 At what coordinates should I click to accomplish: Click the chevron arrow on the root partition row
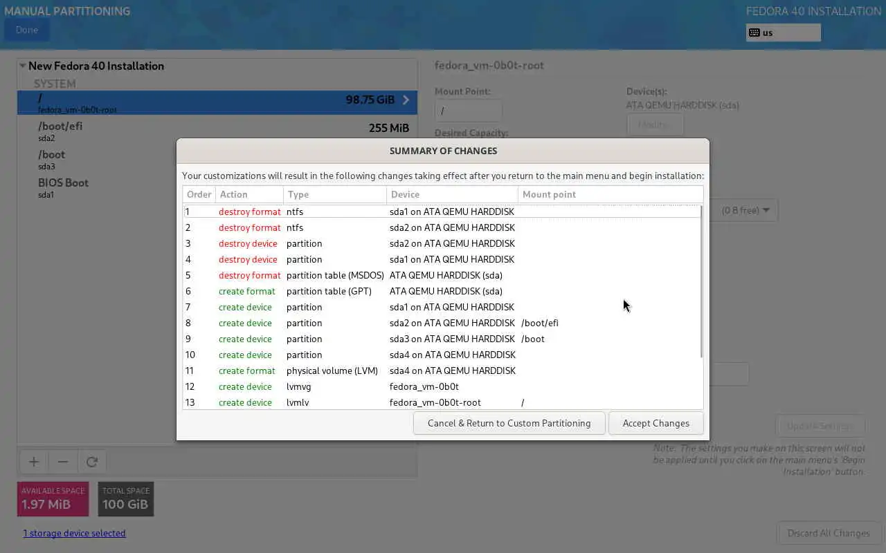pyautogui.click(x=406, y=100)
